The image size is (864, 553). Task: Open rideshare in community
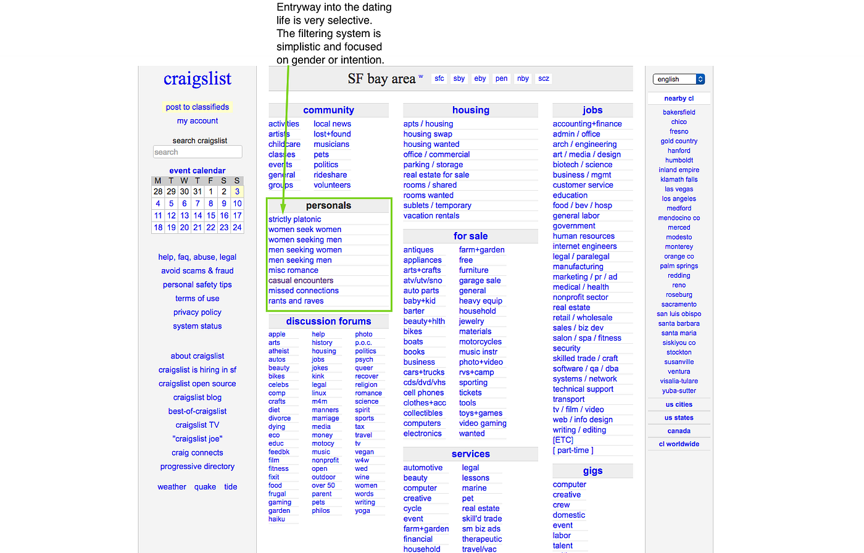coord(330,175)
